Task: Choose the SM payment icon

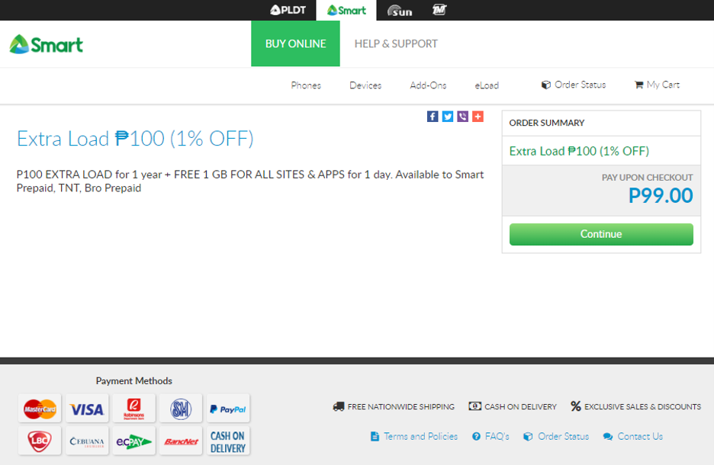Action: (181, 409)
